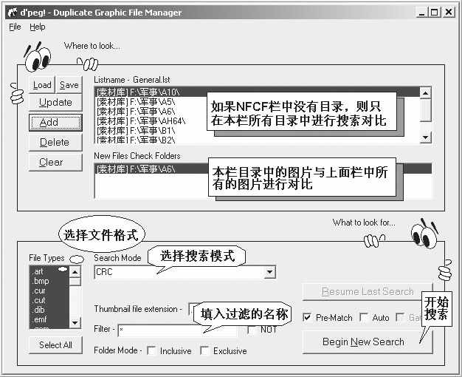Enable the Auto checkbox
The image size is (462, 377).
point(364,318)
